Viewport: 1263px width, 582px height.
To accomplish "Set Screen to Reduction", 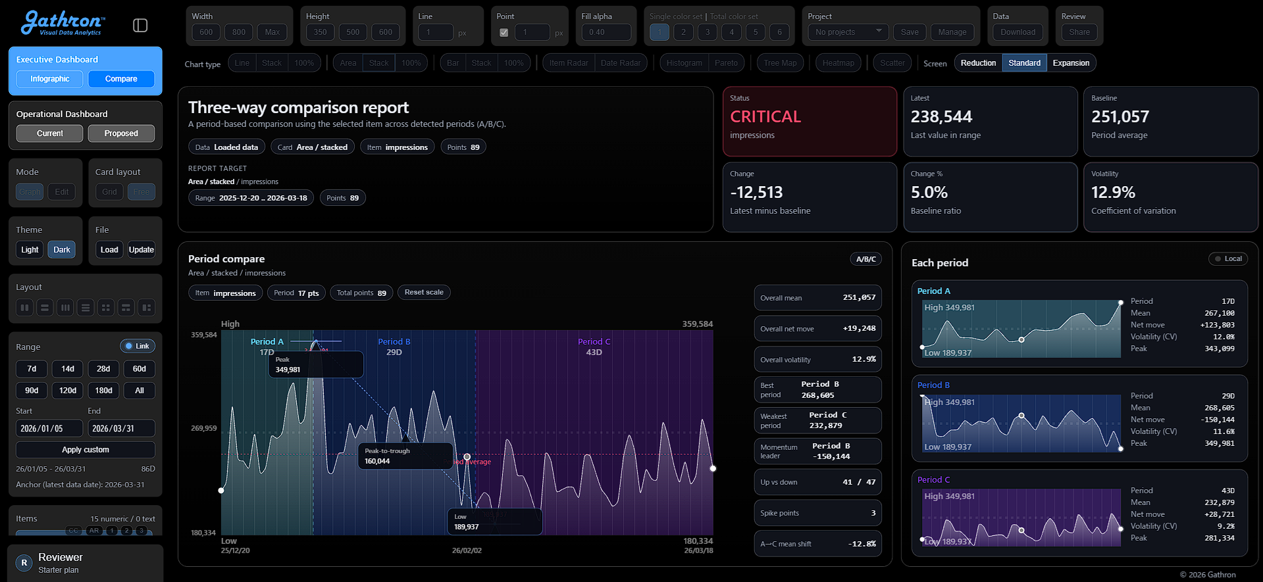I will pyautogui.click(x=978, y=63).
